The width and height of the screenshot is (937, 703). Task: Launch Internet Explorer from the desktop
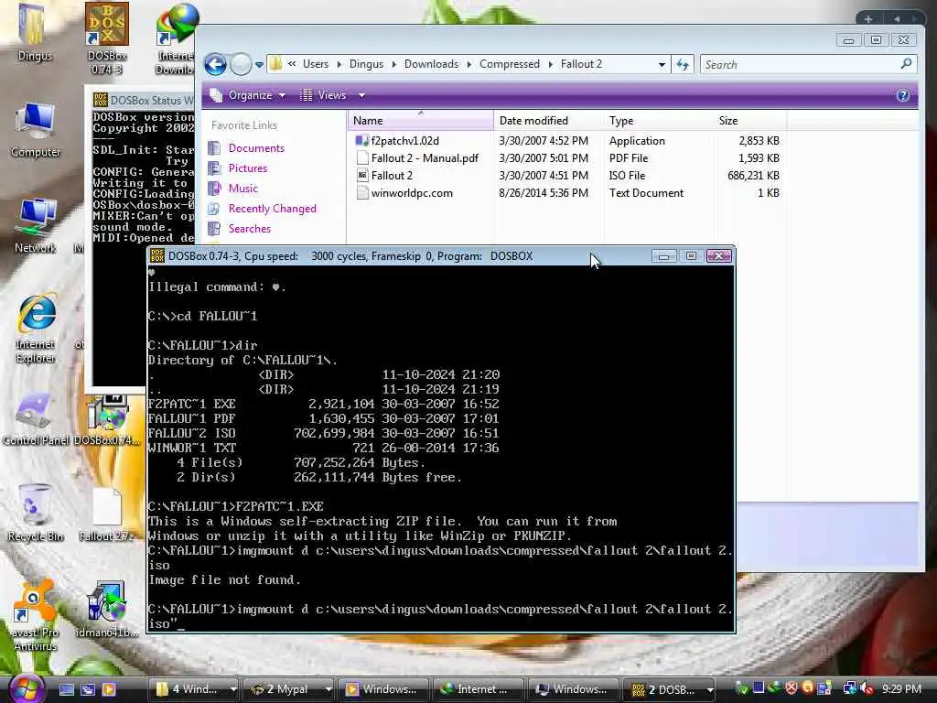(x=36, y=329)
